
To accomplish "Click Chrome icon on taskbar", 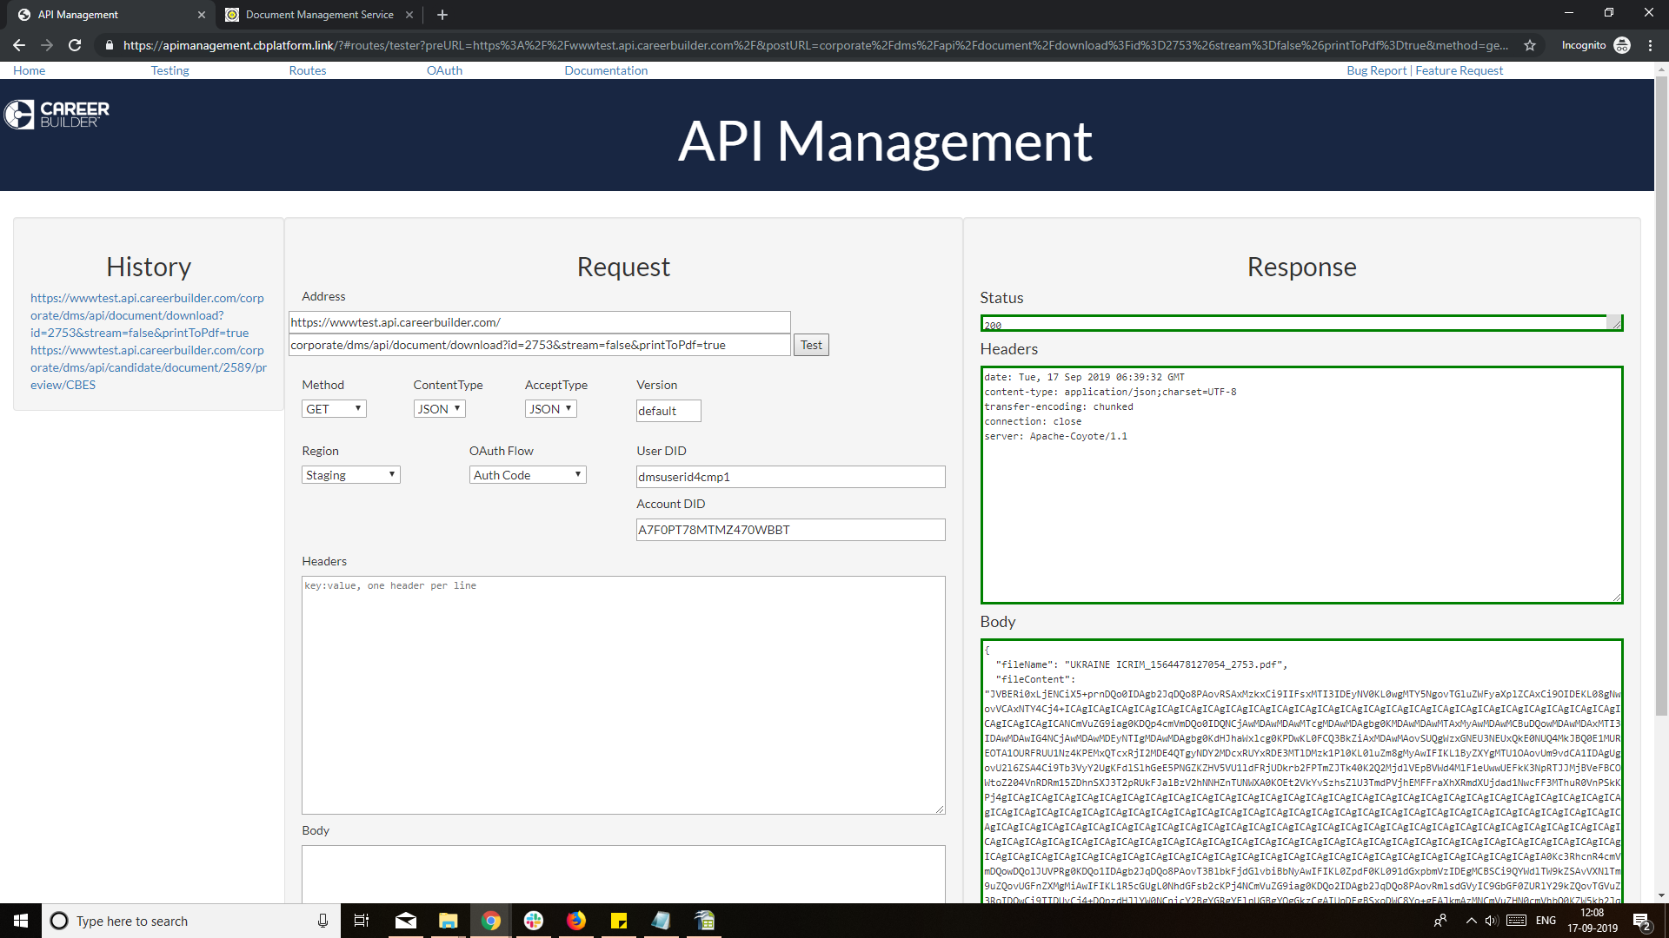I will (491, 921).
